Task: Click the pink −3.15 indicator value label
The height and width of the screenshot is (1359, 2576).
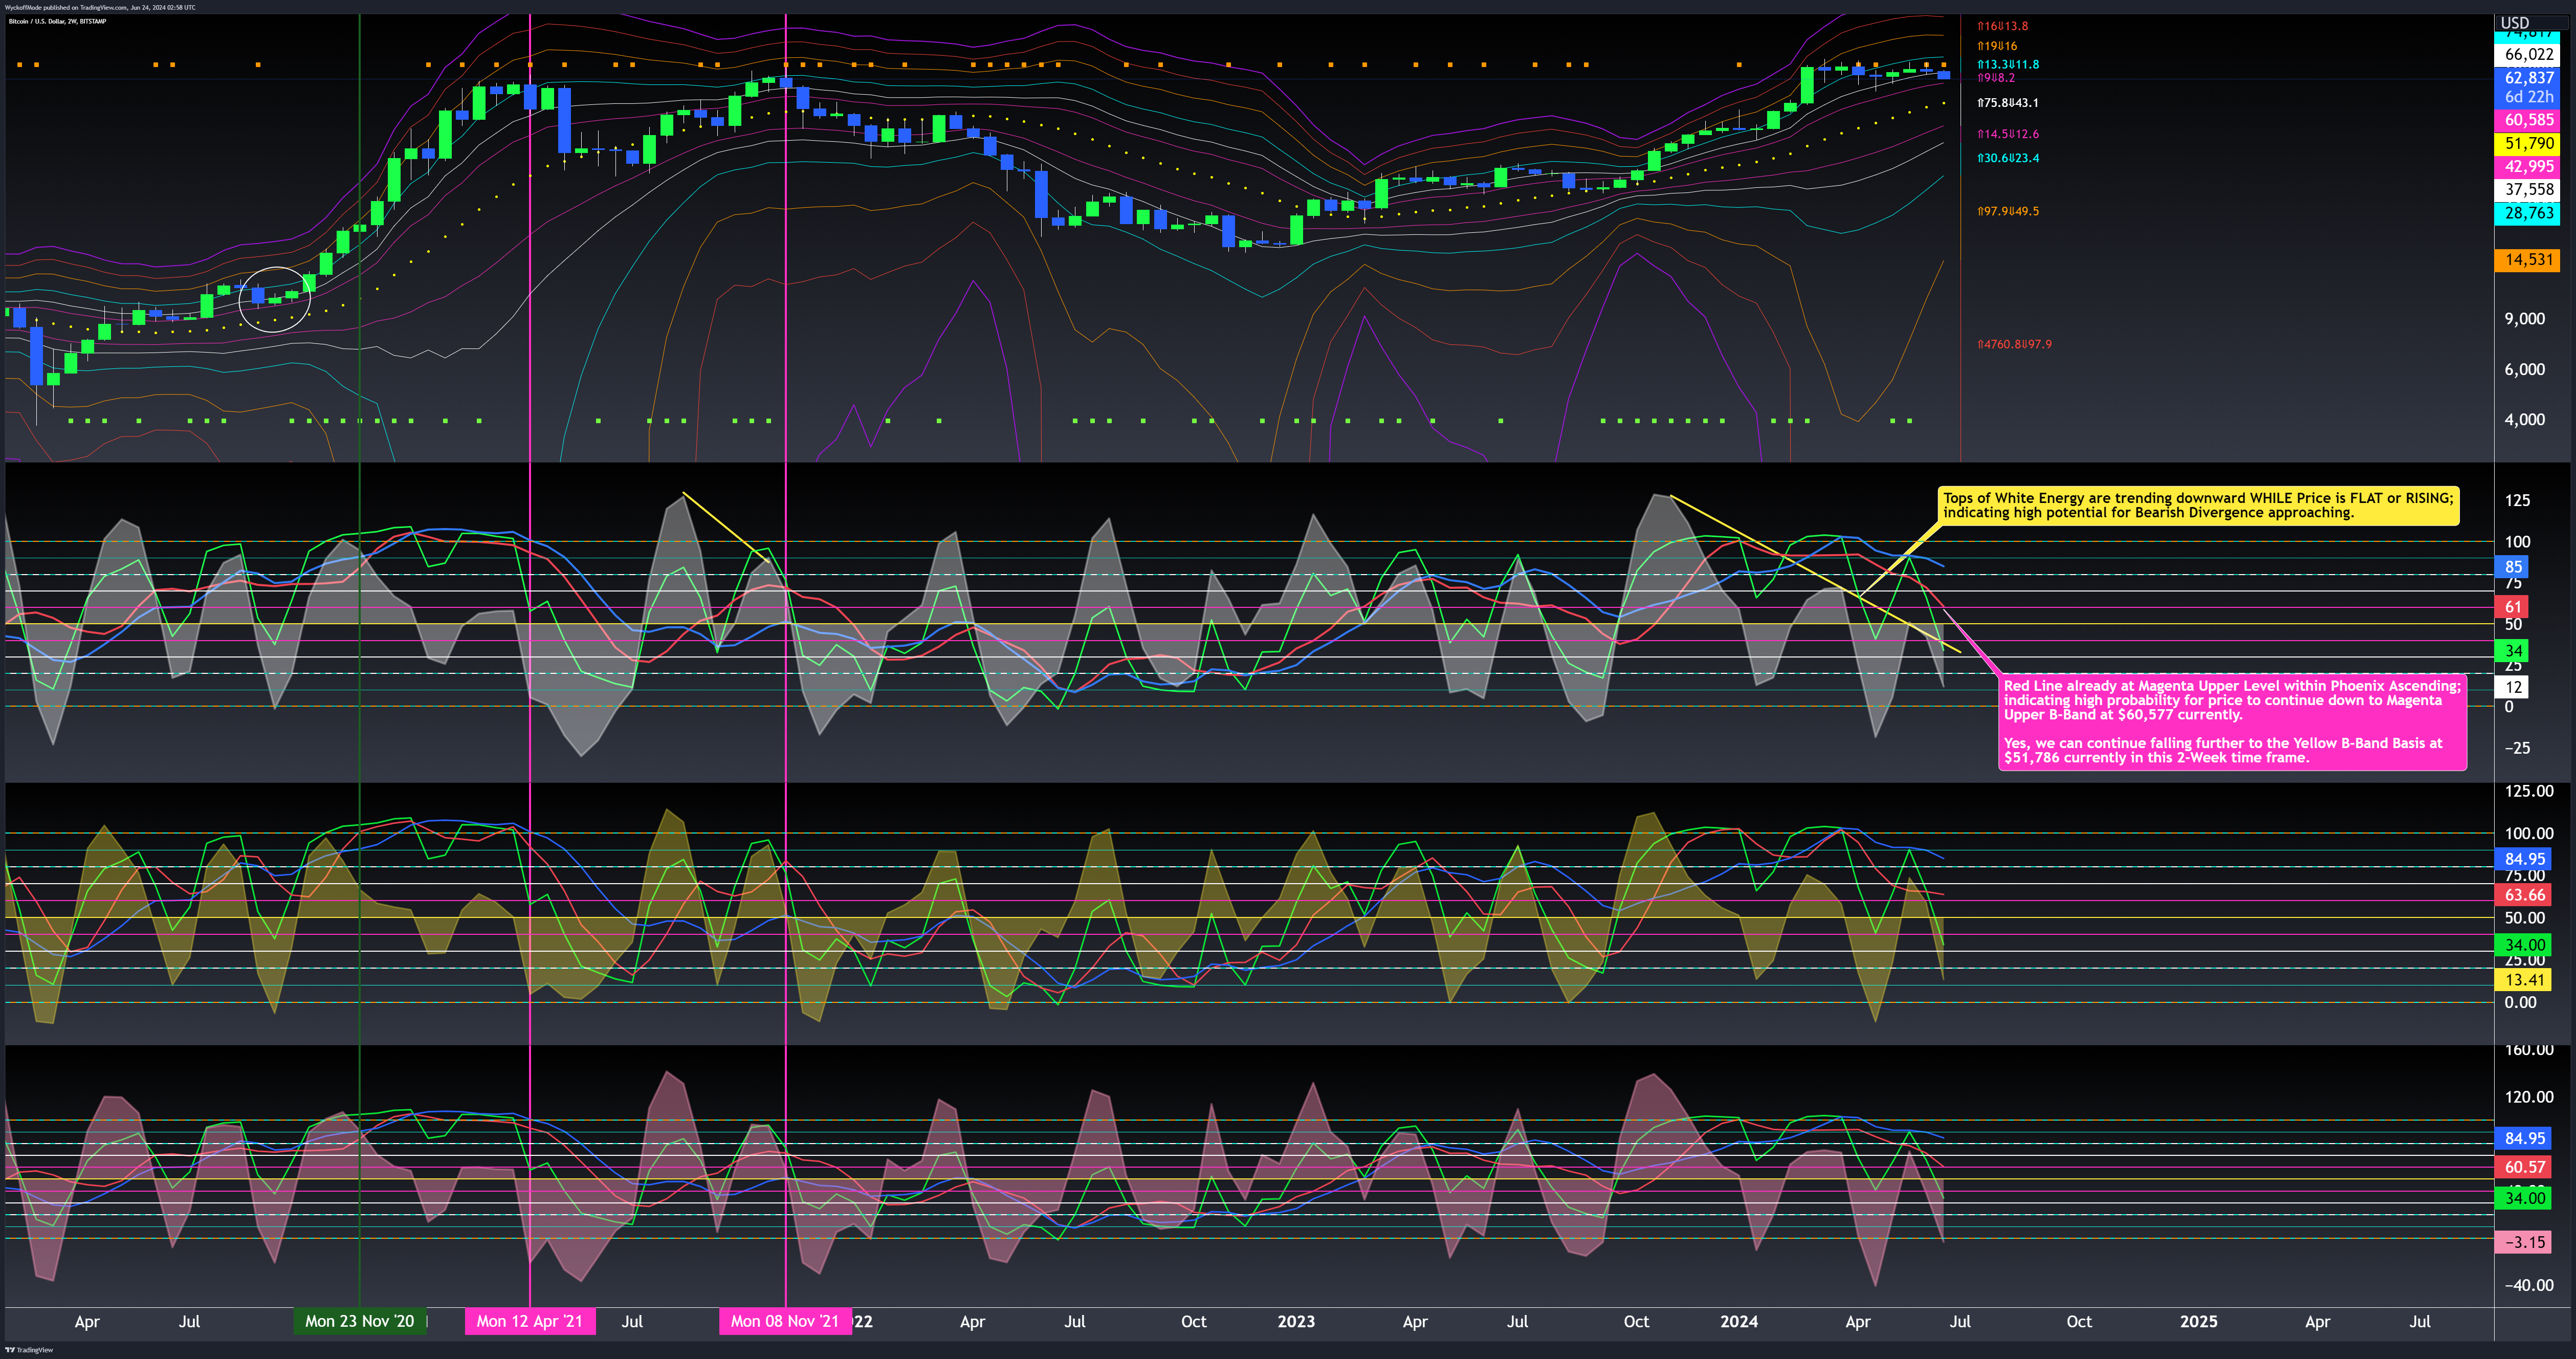Action: pos(2524,1242)
